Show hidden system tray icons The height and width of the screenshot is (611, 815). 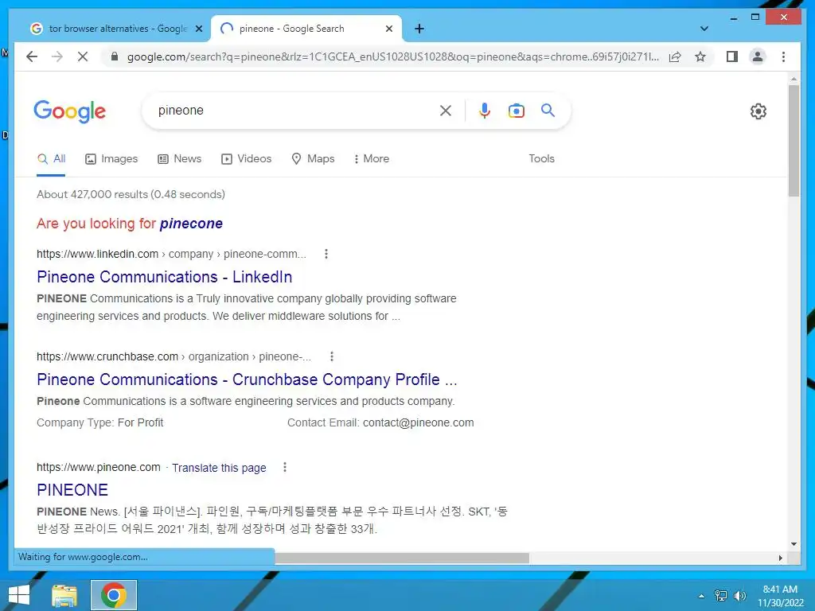(701, 596)
